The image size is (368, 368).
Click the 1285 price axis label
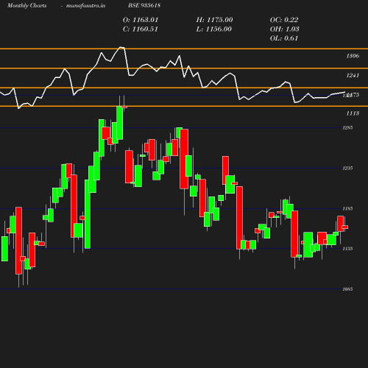pos(347,127)
